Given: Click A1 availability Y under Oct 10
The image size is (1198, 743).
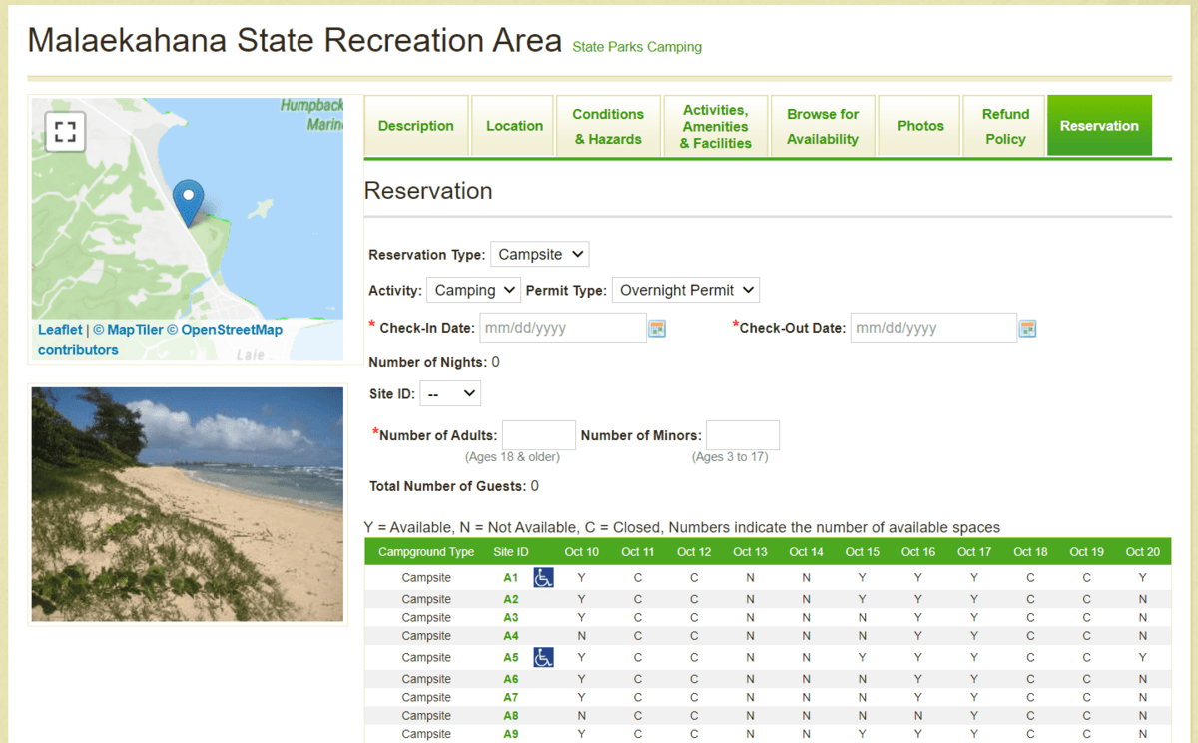Looking at the screenshot, I should point(582,577).
